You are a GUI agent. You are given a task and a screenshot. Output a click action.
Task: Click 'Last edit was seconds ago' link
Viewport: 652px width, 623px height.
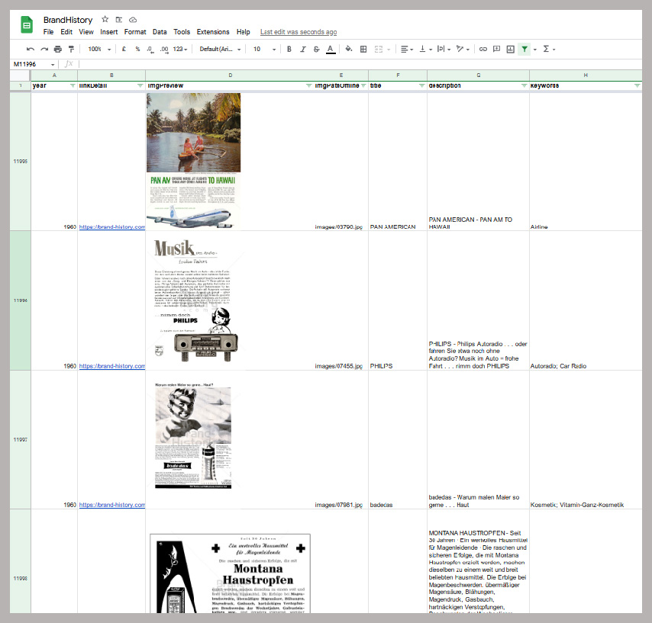click(298, 32)
